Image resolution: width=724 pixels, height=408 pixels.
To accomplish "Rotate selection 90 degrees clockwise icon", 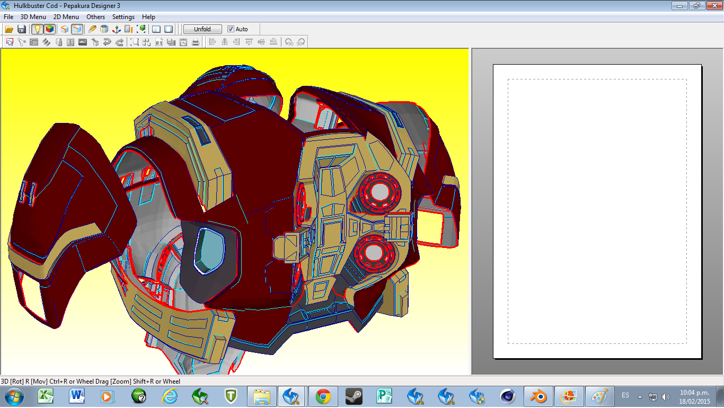I will 301,42.
